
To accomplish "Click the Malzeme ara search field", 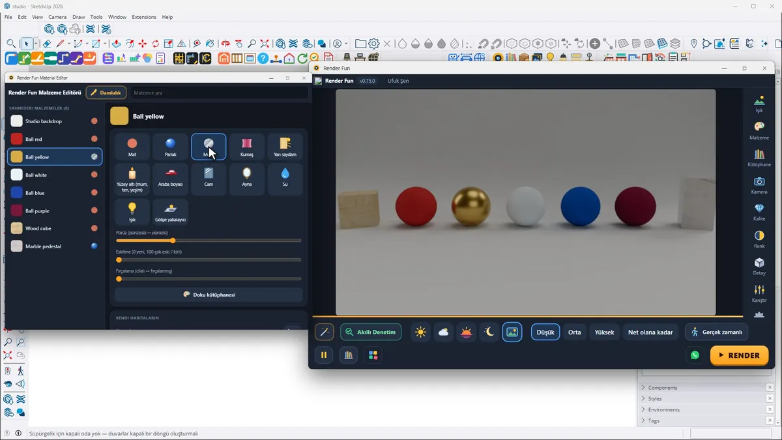I will pos(219,93).
